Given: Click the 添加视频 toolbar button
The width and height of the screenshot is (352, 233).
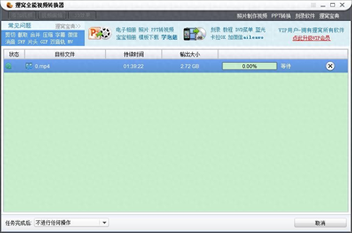Looking at the screenshot, I should pyautogui.click(x=22, y=15).
